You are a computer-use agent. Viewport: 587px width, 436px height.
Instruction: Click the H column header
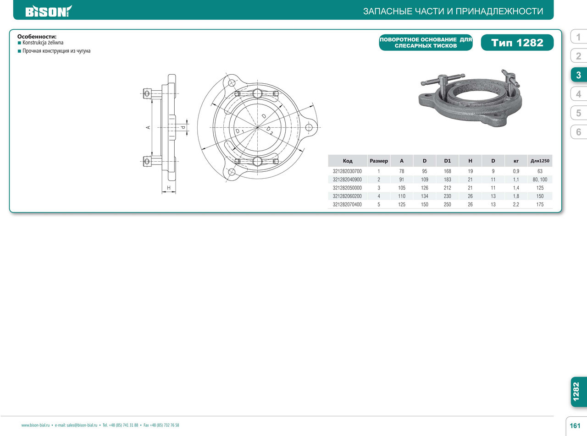(x=471, y=161)
